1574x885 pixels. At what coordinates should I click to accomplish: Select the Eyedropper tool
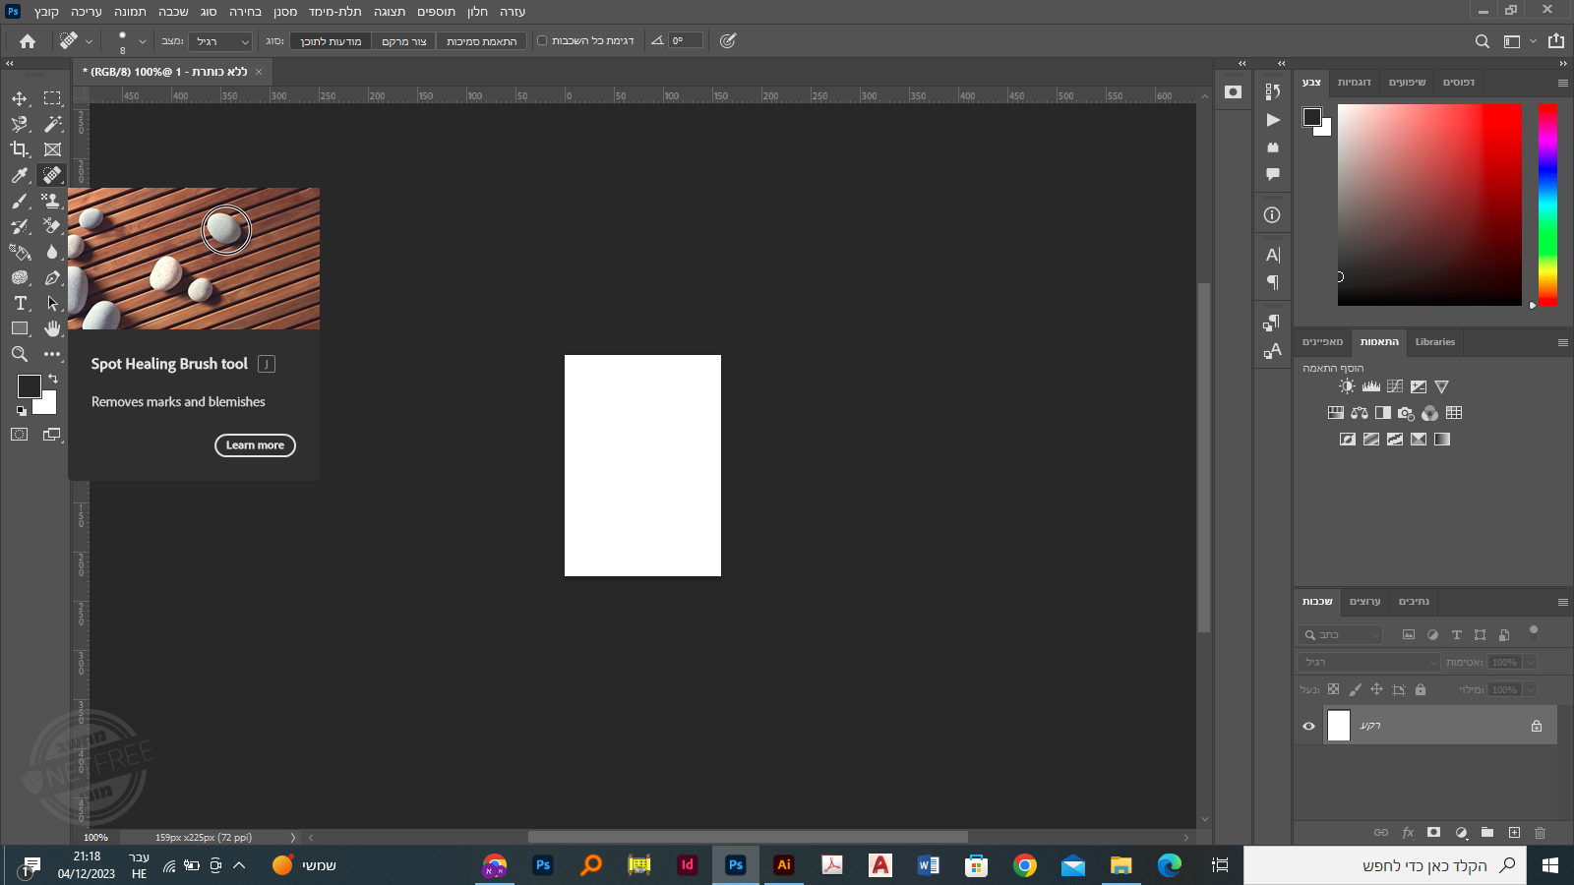[x=20, y=175]
